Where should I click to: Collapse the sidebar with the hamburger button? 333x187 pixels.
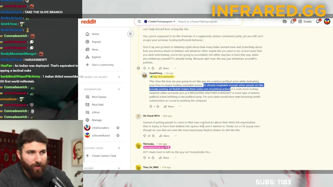tap(130, 34)
